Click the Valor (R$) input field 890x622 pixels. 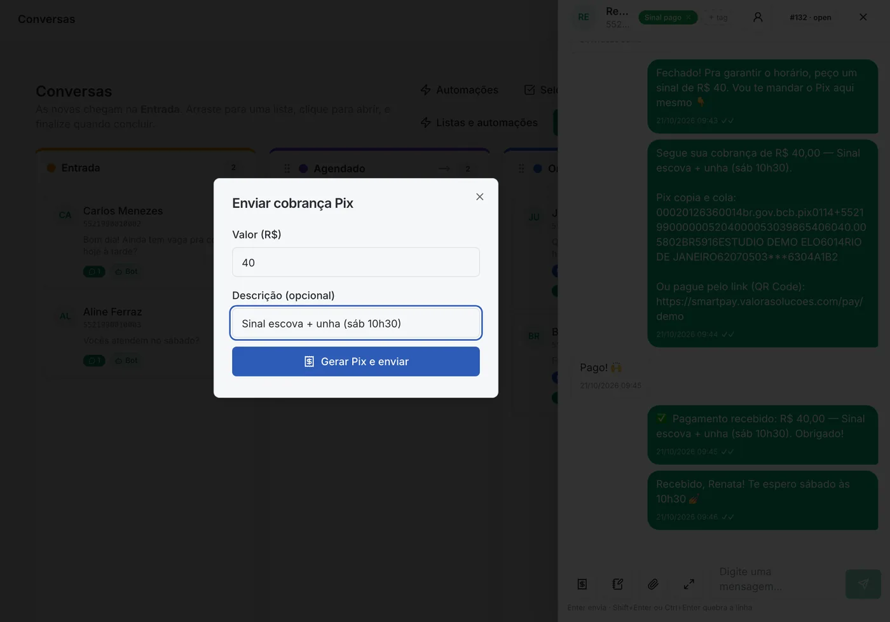pyautogui.click(x=356, y=262)
